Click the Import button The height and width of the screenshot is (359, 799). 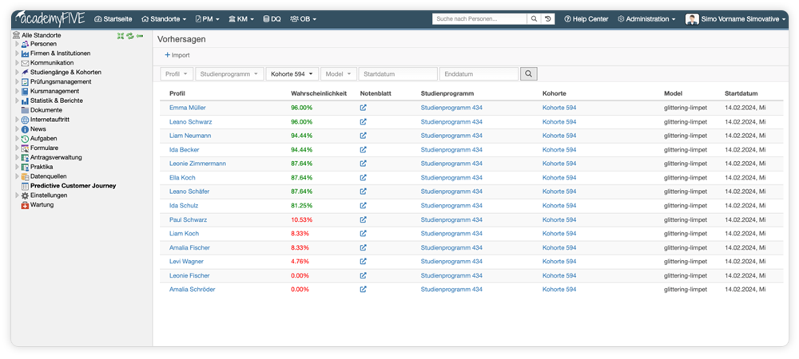tap(177, 55)
